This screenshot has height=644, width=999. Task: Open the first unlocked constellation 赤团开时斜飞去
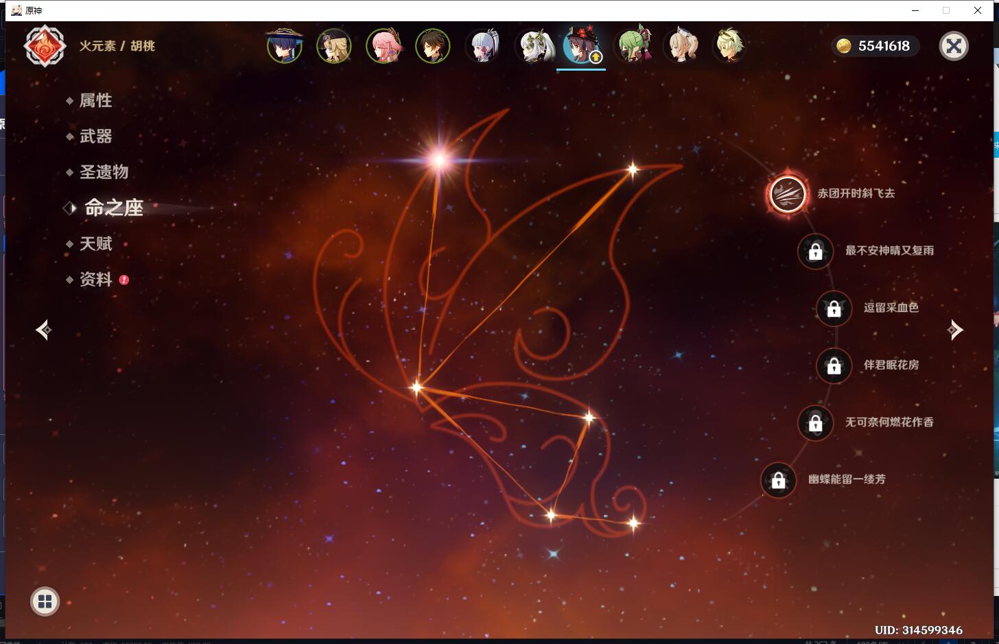point(787,193)
